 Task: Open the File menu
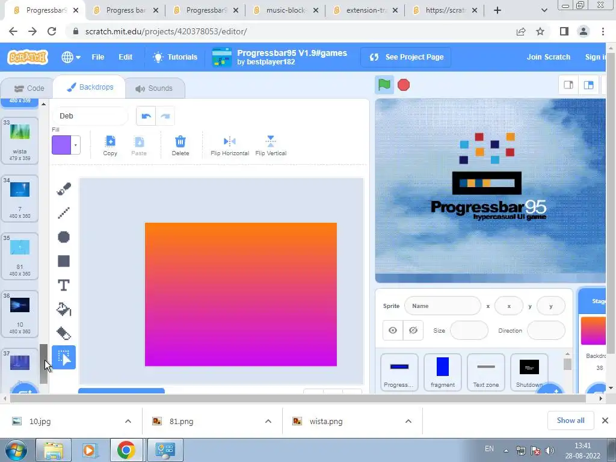(x=98, y=57)
